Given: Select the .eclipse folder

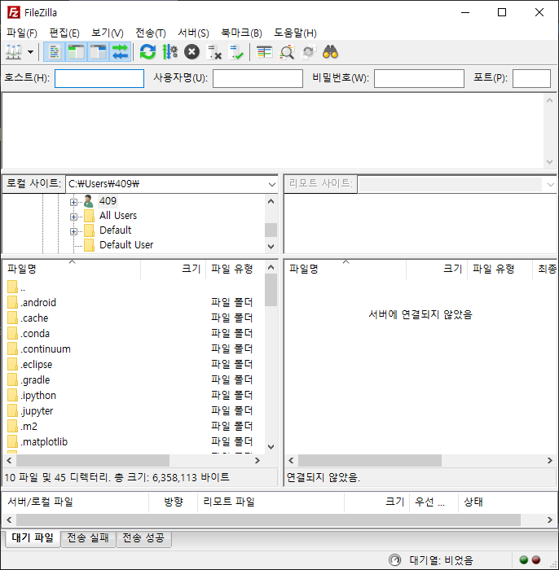Looking at the screenshot, I should 30,365.
